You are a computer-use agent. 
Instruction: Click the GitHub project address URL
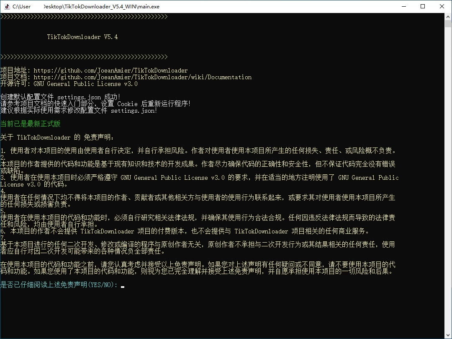coord(110,70)
